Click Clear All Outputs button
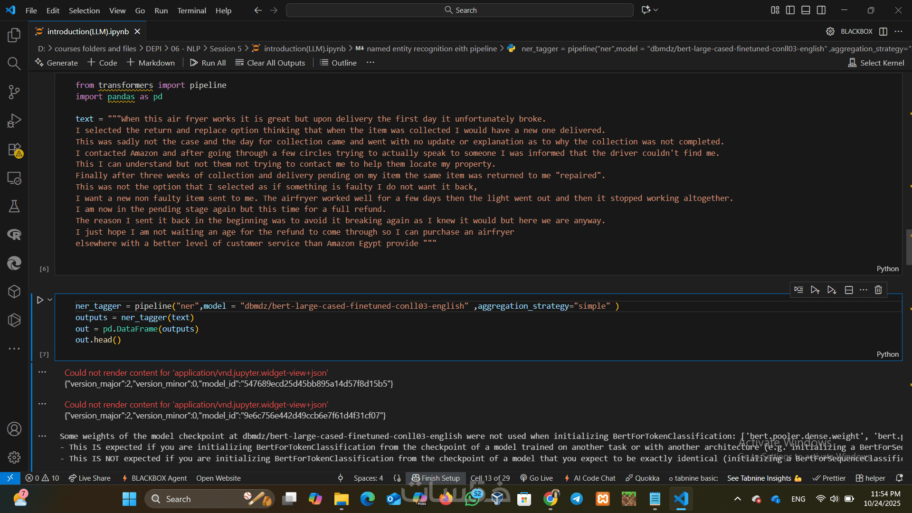 pyautogui.click(x=270, y=63)
